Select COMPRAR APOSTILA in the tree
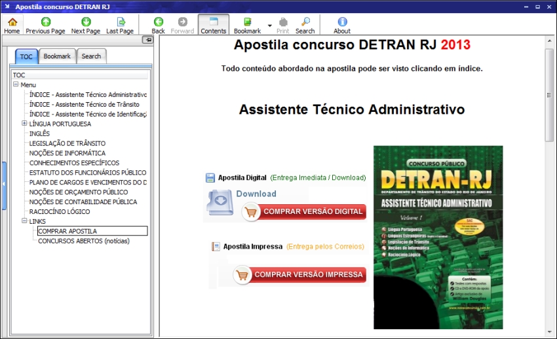The width and height of the screenshot is (557, 339). point(92,231)
